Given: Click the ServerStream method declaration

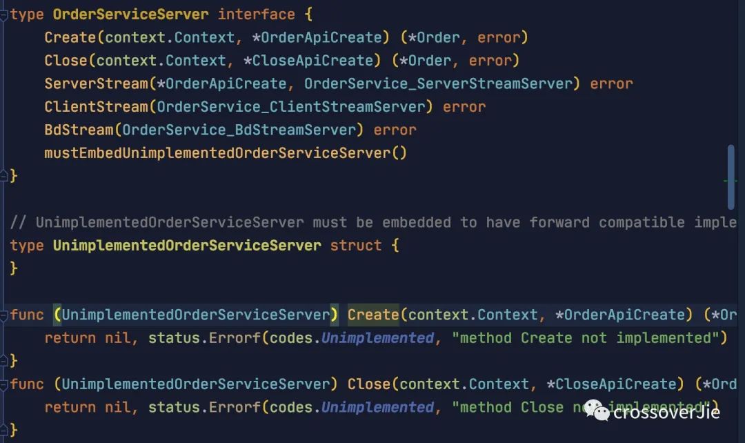Looking at the screenshot, I should point(338,83).
